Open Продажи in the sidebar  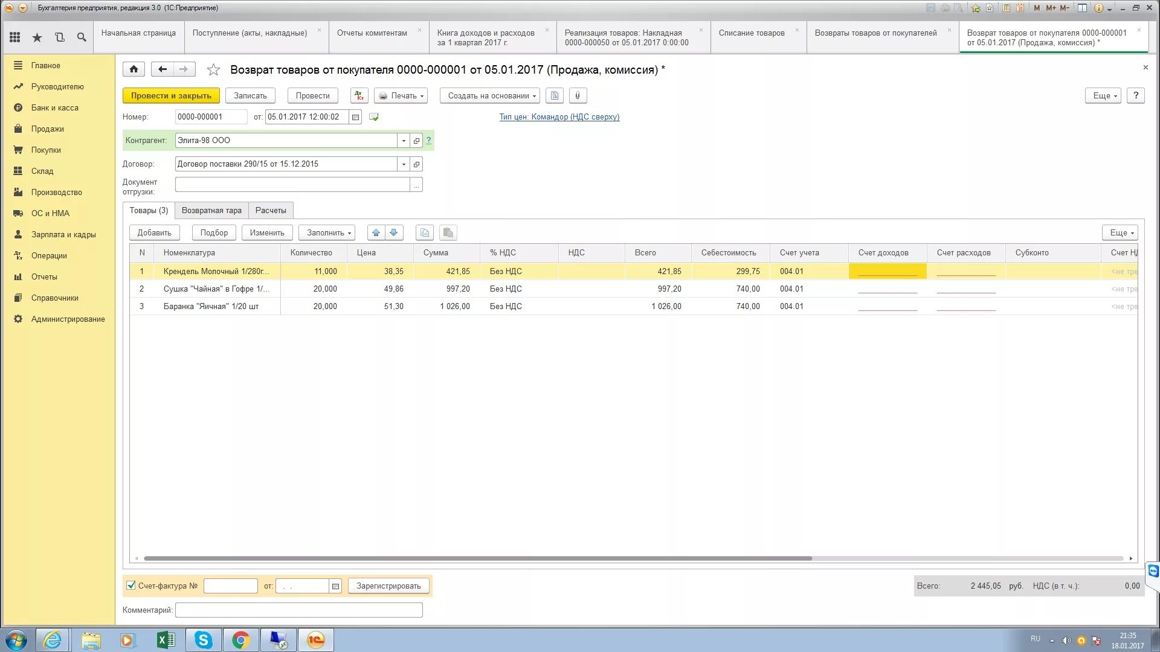(x=48, y=129)
